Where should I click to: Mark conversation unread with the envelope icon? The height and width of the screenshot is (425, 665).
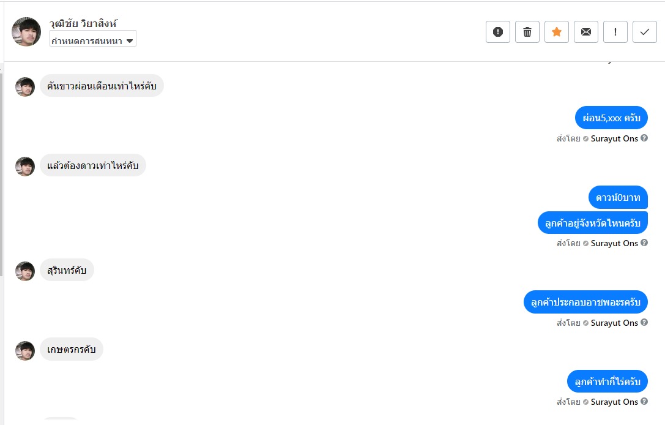point(585,32)
